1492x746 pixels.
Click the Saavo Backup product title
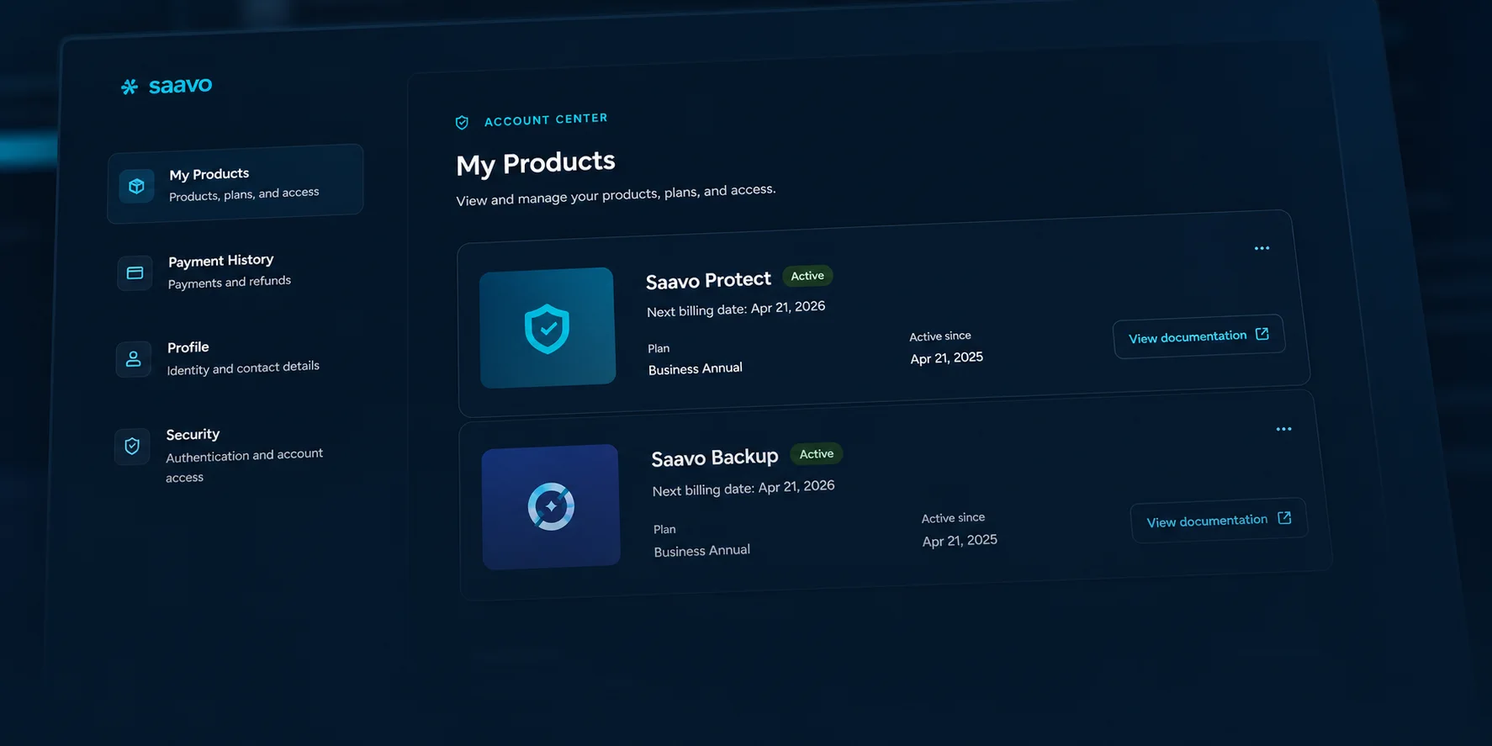pyautogui.click(x=715, y=458)
